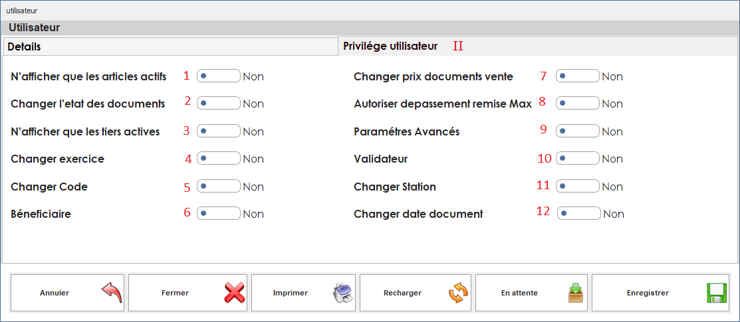Enable Changer date document toggle
The width and height of the screenshot is (740, 322).
(x=579, y=213)
